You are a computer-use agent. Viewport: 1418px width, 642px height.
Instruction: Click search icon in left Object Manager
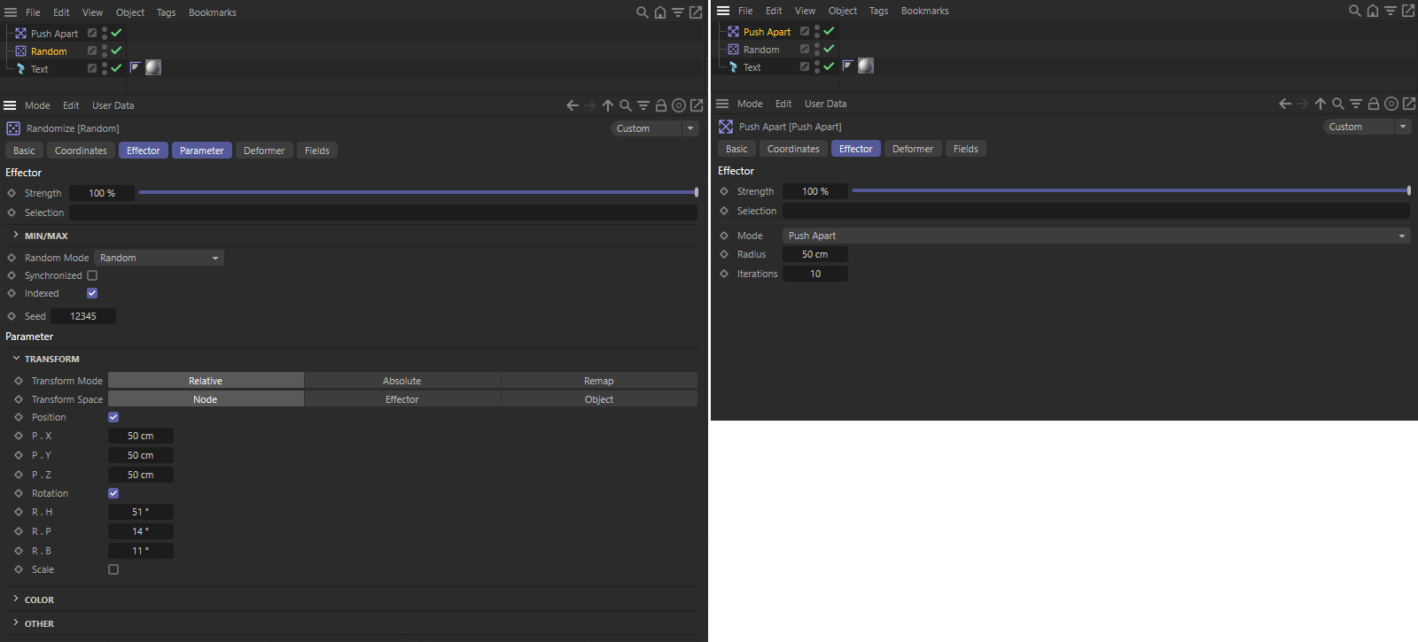(643, 12)
